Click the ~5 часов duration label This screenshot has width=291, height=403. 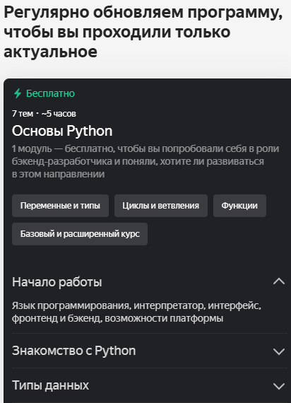59,114
